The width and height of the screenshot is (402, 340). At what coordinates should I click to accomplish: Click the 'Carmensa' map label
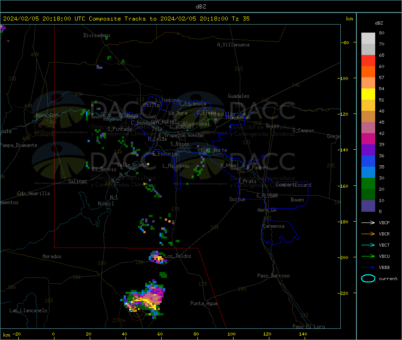coord(273,226)
